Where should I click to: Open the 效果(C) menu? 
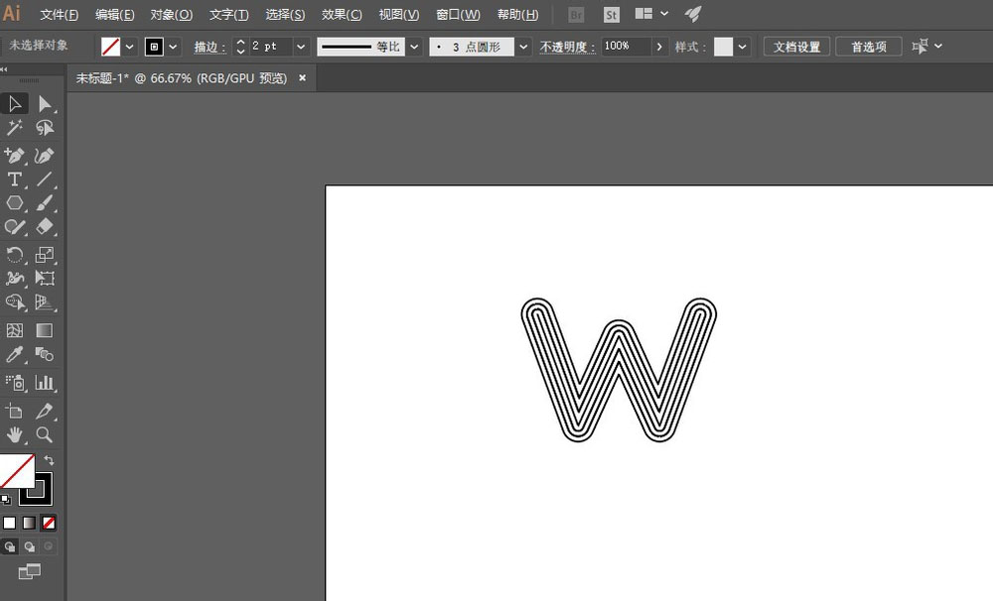click(x=342, y=14)
